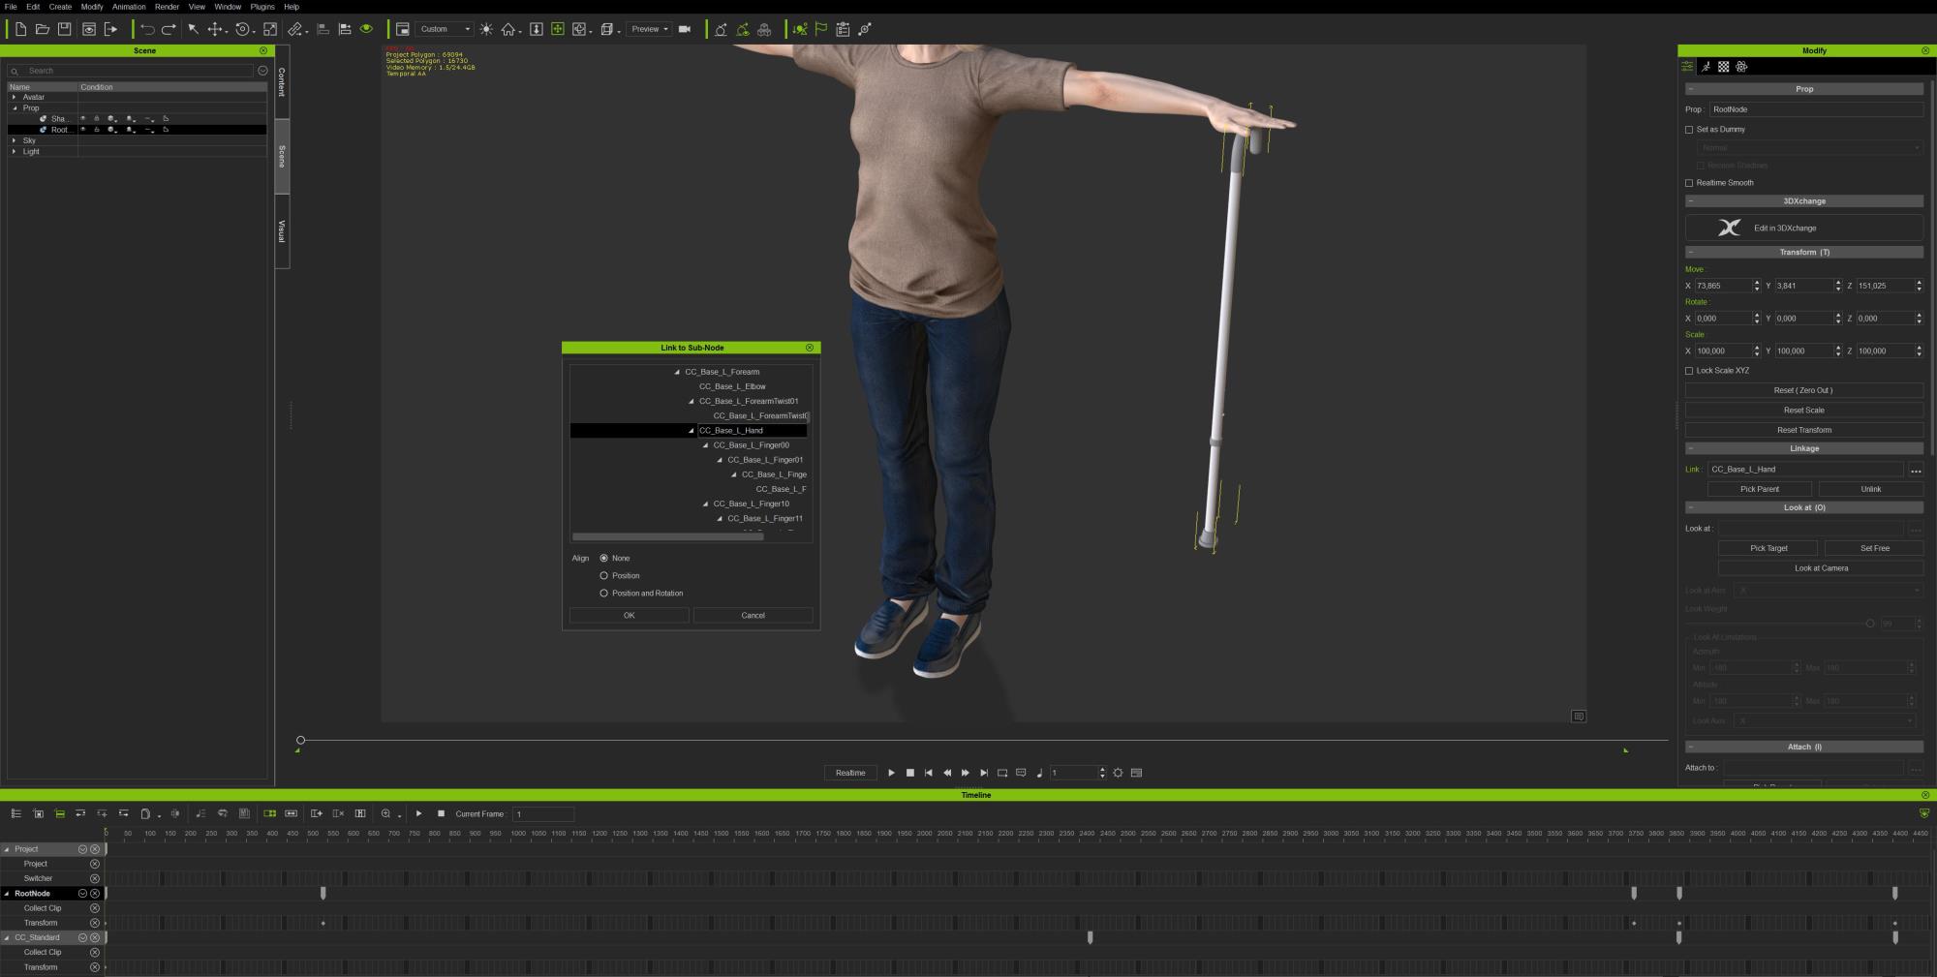This screenshot has height=977, width=1937.
Task: Select the None align radio button
Action: pyautogui.click(x=604, y=559)
